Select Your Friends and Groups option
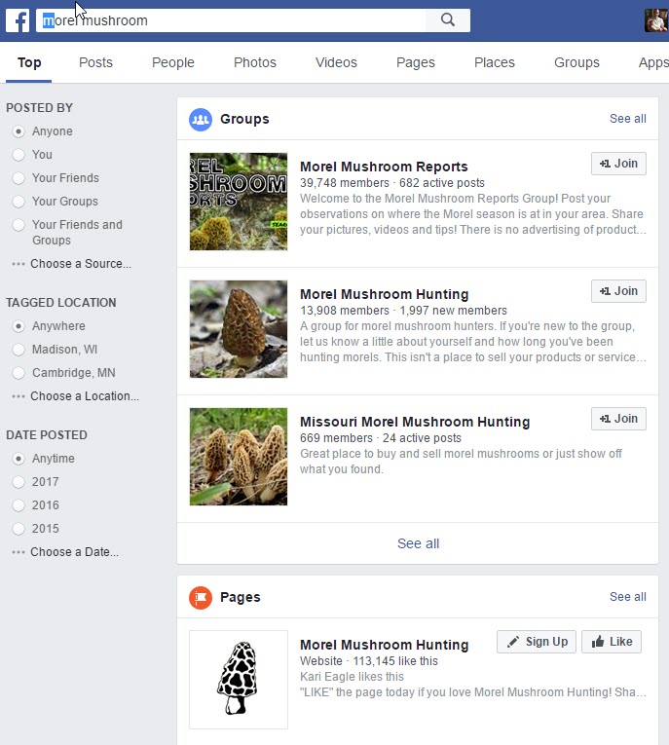669x745 pixels. 19,225
